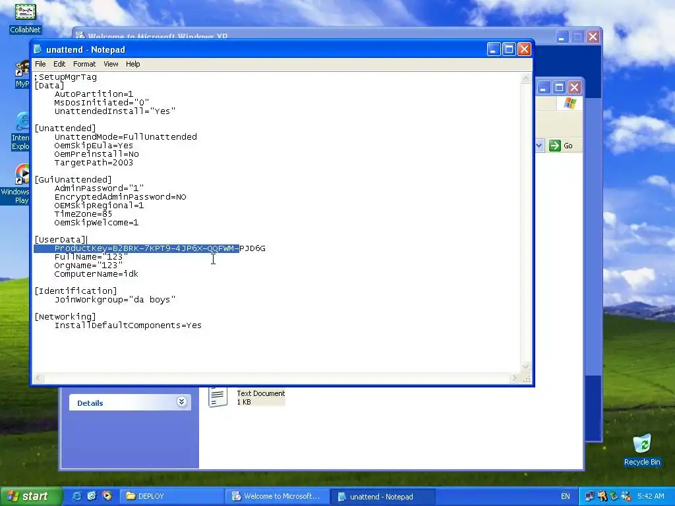Click the AdminPassword="1" line
This screenshot has width=675, height=506.
[99, 188]
